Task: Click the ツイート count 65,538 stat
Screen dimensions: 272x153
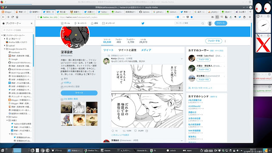Action: point(107,41)
